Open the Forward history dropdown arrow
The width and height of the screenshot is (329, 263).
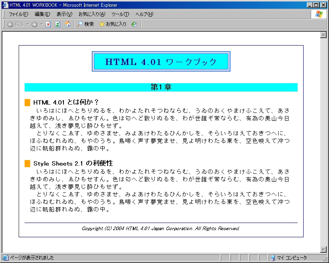point(41,24)
